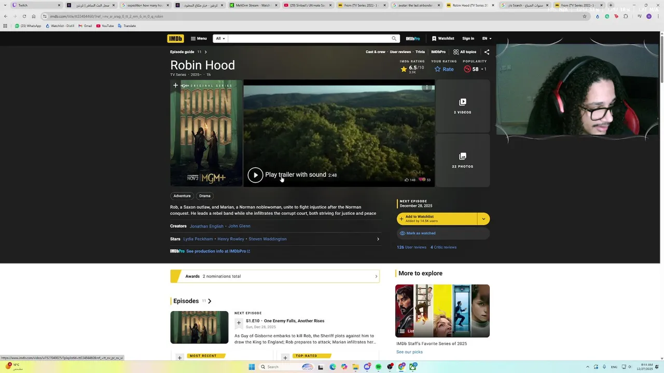Open star Steven Waddington's page
This screenshot has height=373, width=664.
[x=268, y=239]
